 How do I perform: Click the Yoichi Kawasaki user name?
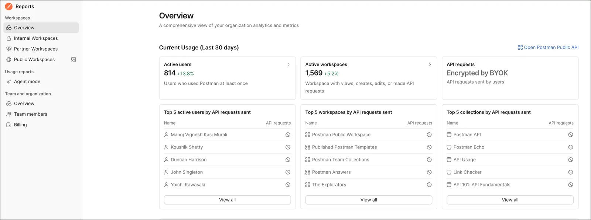[188, 185]
